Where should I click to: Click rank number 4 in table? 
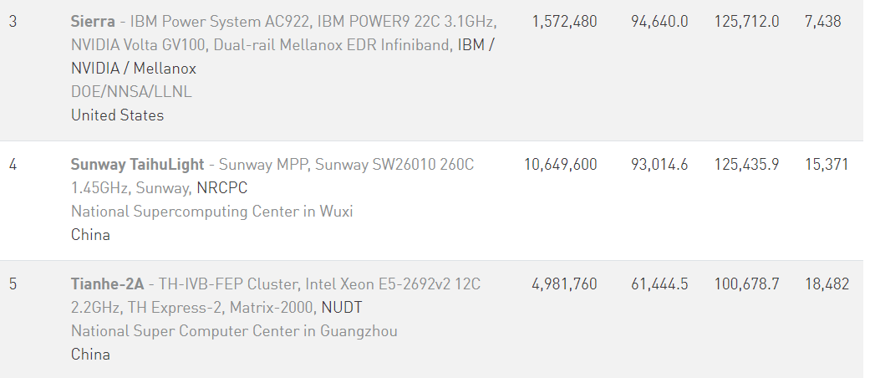13,165
